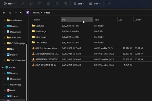Click the Paste clipboard icon
Viewport: 152px width, 101px height.
tap(40, 4)
